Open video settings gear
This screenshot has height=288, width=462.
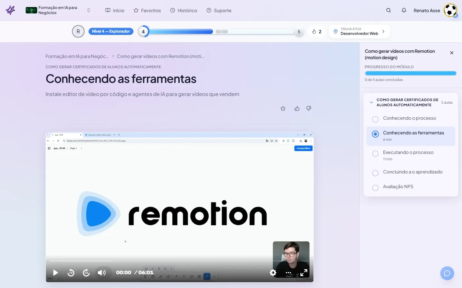(273, 273)
